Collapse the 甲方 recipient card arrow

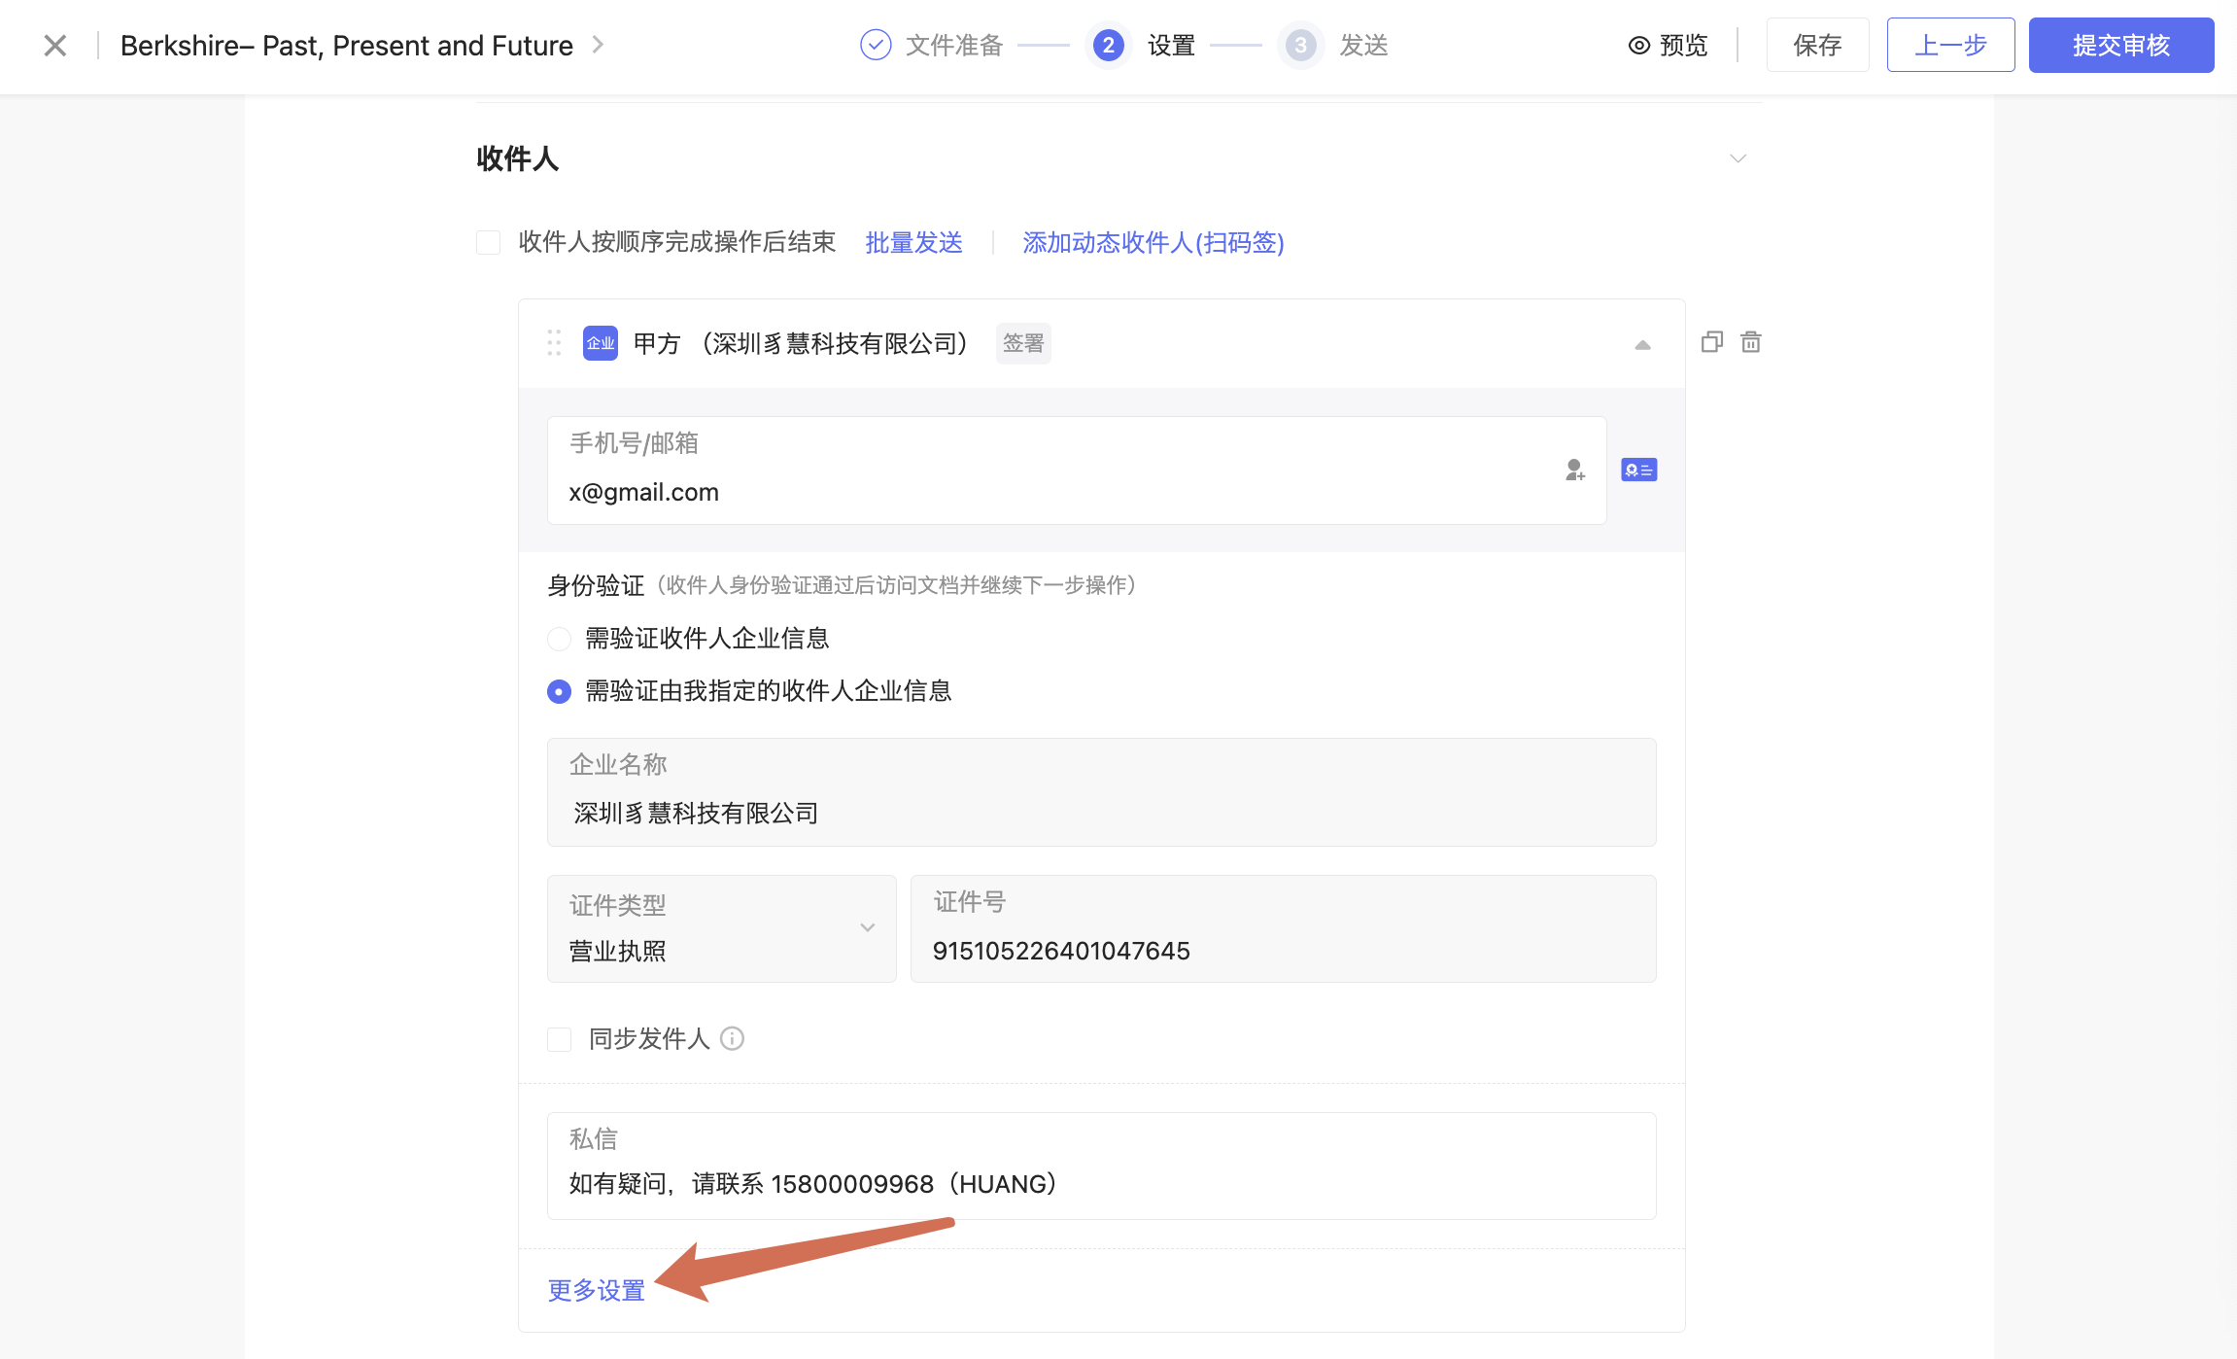pyautogui.click(x=1642, y=345)
